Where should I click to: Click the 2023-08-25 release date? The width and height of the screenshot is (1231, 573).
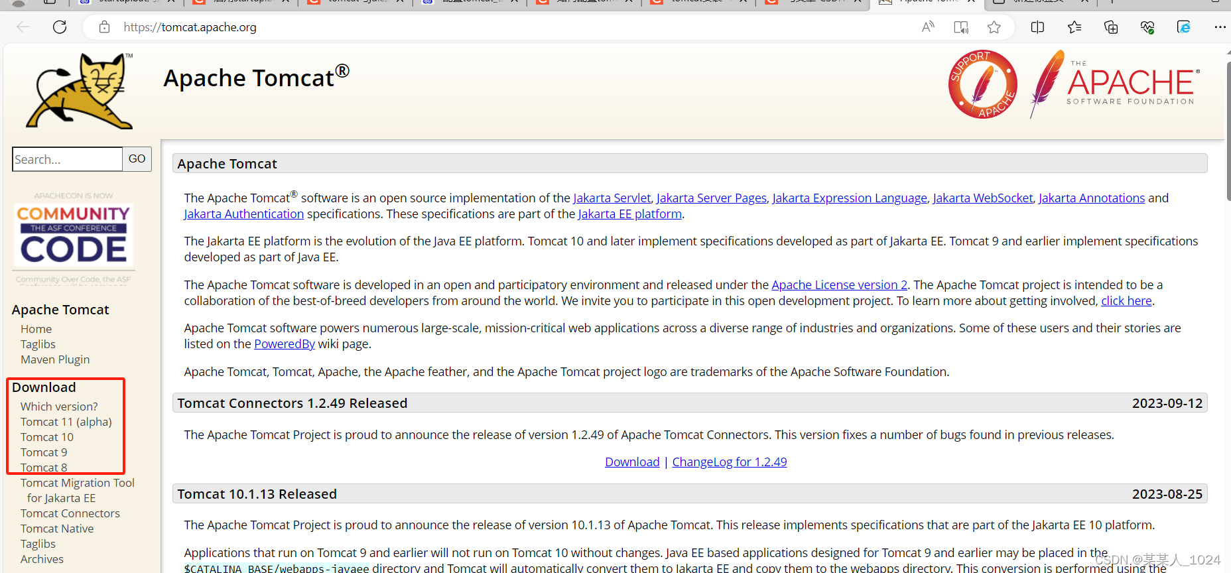[x=1167, y=494]
